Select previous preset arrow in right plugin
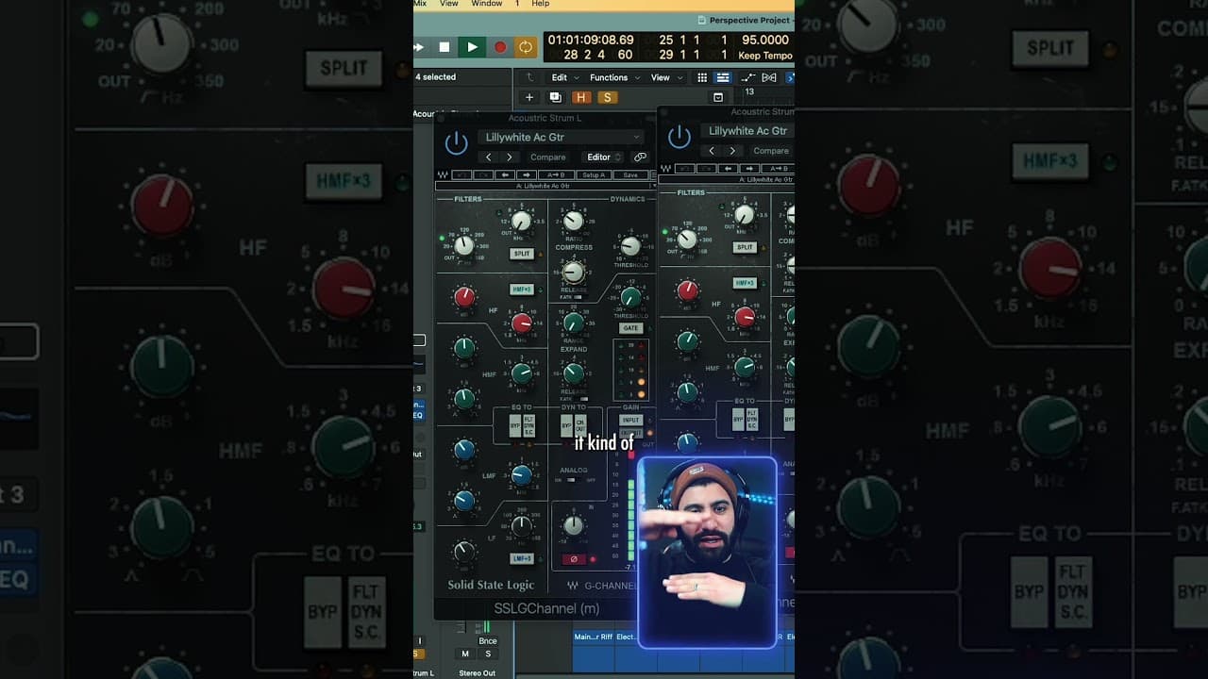This screenshot has height=679, width=1208. 712,151
